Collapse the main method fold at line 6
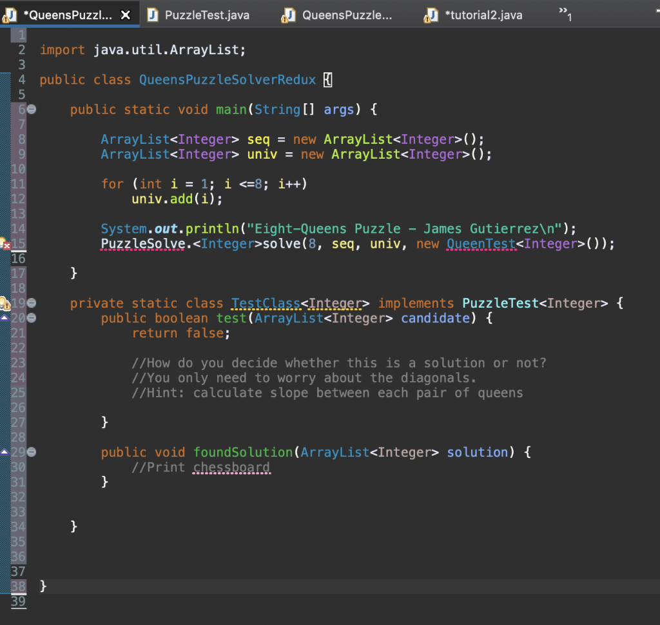660x625 pixels. [31, 110]
